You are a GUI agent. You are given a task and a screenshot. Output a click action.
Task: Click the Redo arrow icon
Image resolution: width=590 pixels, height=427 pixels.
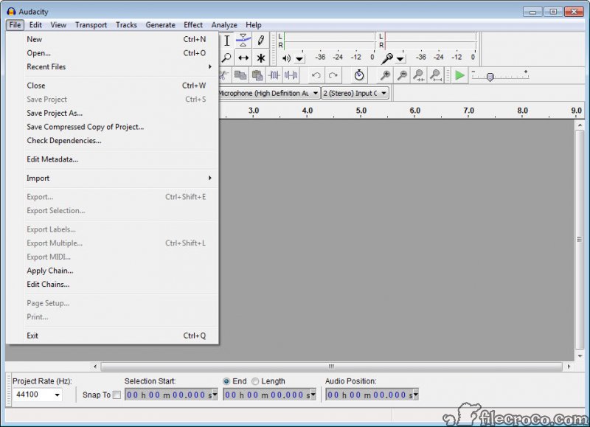(x=333, y=76)
